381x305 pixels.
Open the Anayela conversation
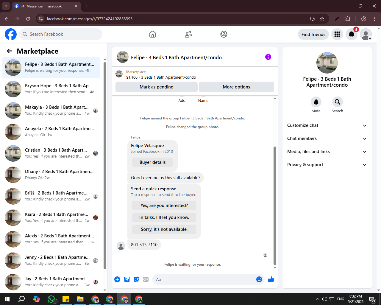click(51, 132)
